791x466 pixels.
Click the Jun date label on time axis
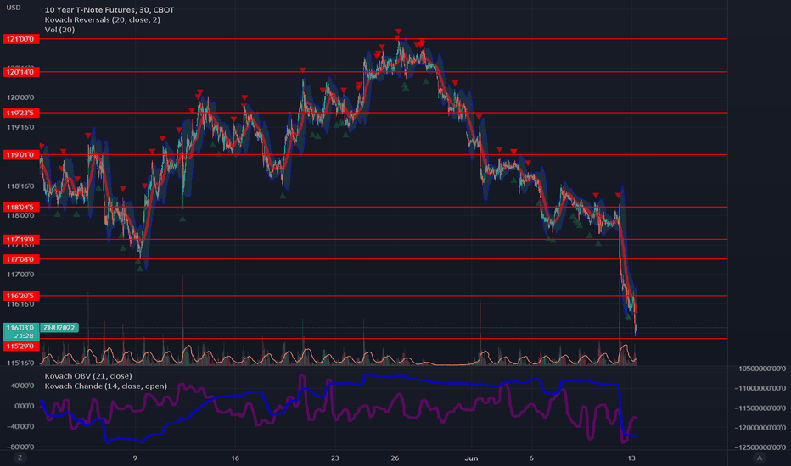pos(471,458)
